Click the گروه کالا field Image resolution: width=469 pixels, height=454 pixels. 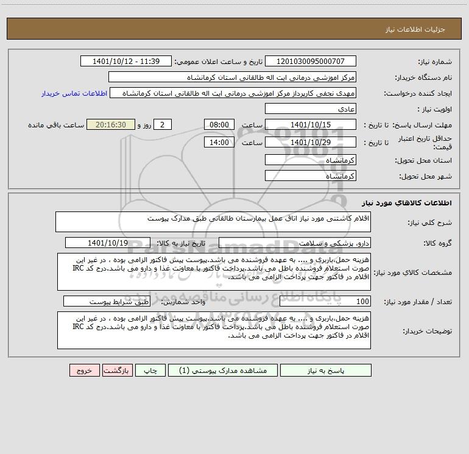(295, 243)
